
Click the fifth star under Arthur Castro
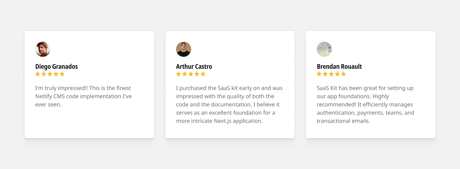[203, 74]
